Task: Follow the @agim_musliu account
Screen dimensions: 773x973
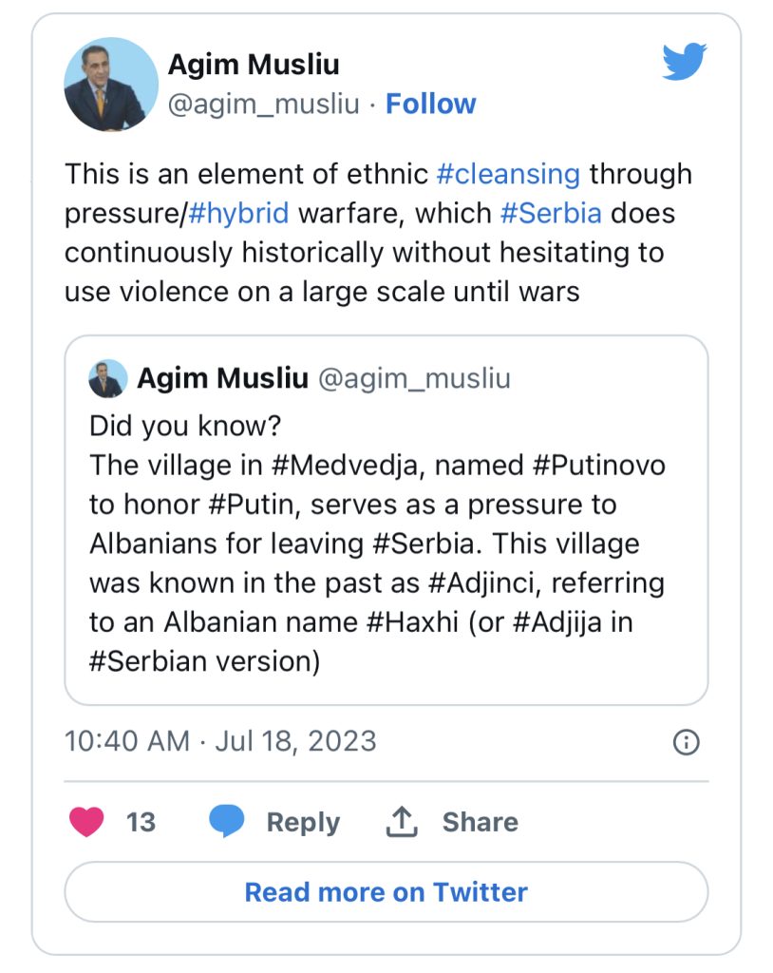Action: (x=430, y=104)
